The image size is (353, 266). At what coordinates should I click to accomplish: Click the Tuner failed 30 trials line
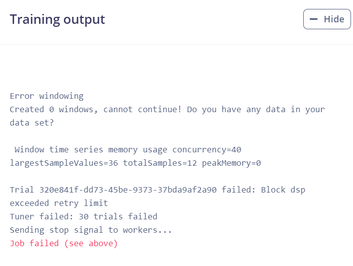click(84, 216)
